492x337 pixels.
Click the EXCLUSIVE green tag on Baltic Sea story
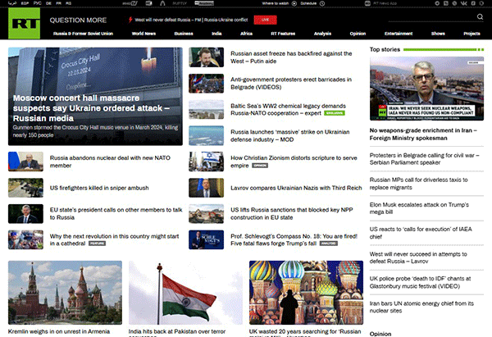click(x=335, y=113)
